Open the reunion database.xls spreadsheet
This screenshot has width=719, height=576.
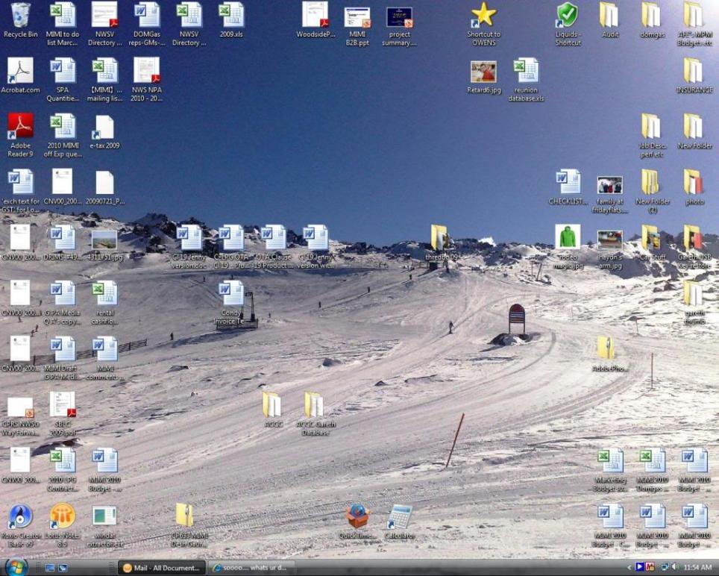click(526, 72)
